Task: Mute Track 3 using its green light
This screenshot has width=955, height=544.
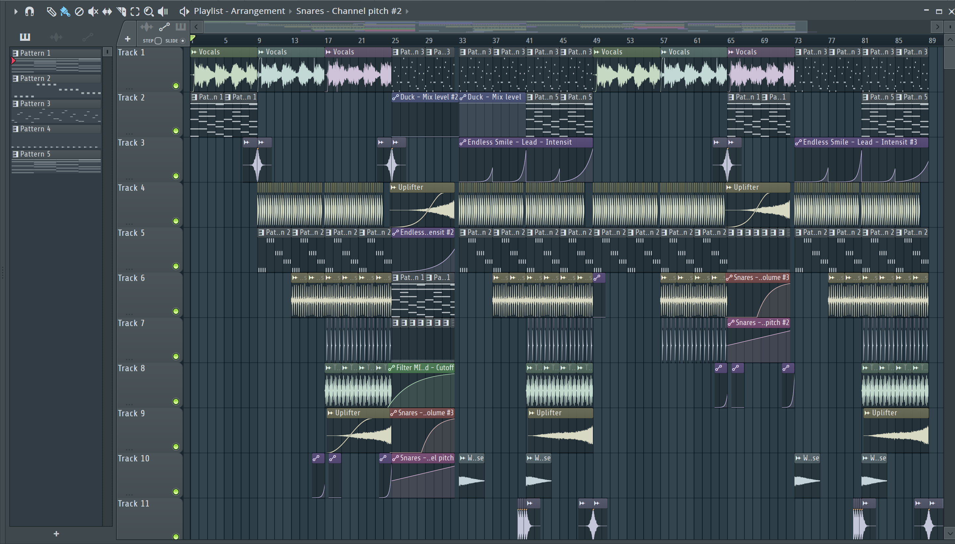Action: (176, 176)
